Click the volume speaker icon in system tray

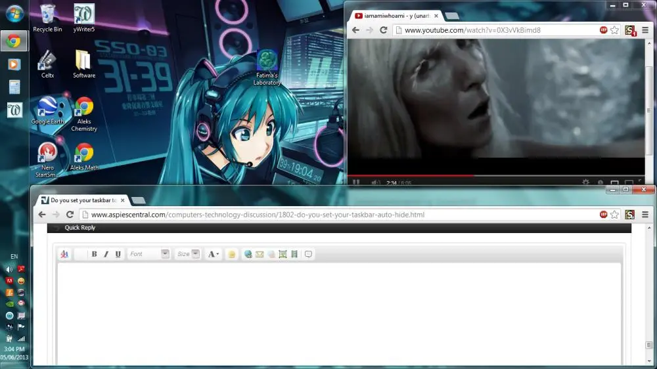pyautogui.click(x=9, y=269)
